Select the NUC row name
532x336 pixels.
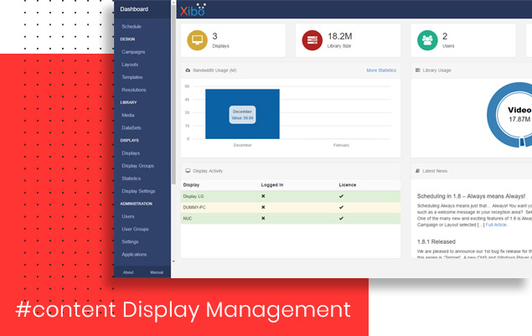click(x=188, y=218)
